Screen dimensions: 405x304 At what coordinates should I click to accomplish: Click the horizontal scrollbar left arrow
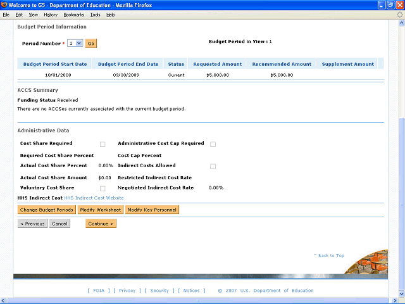(x=3, y=301)
